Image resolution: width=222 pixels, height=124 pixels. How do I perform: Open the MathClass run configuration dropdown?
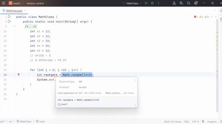(132, 3)
